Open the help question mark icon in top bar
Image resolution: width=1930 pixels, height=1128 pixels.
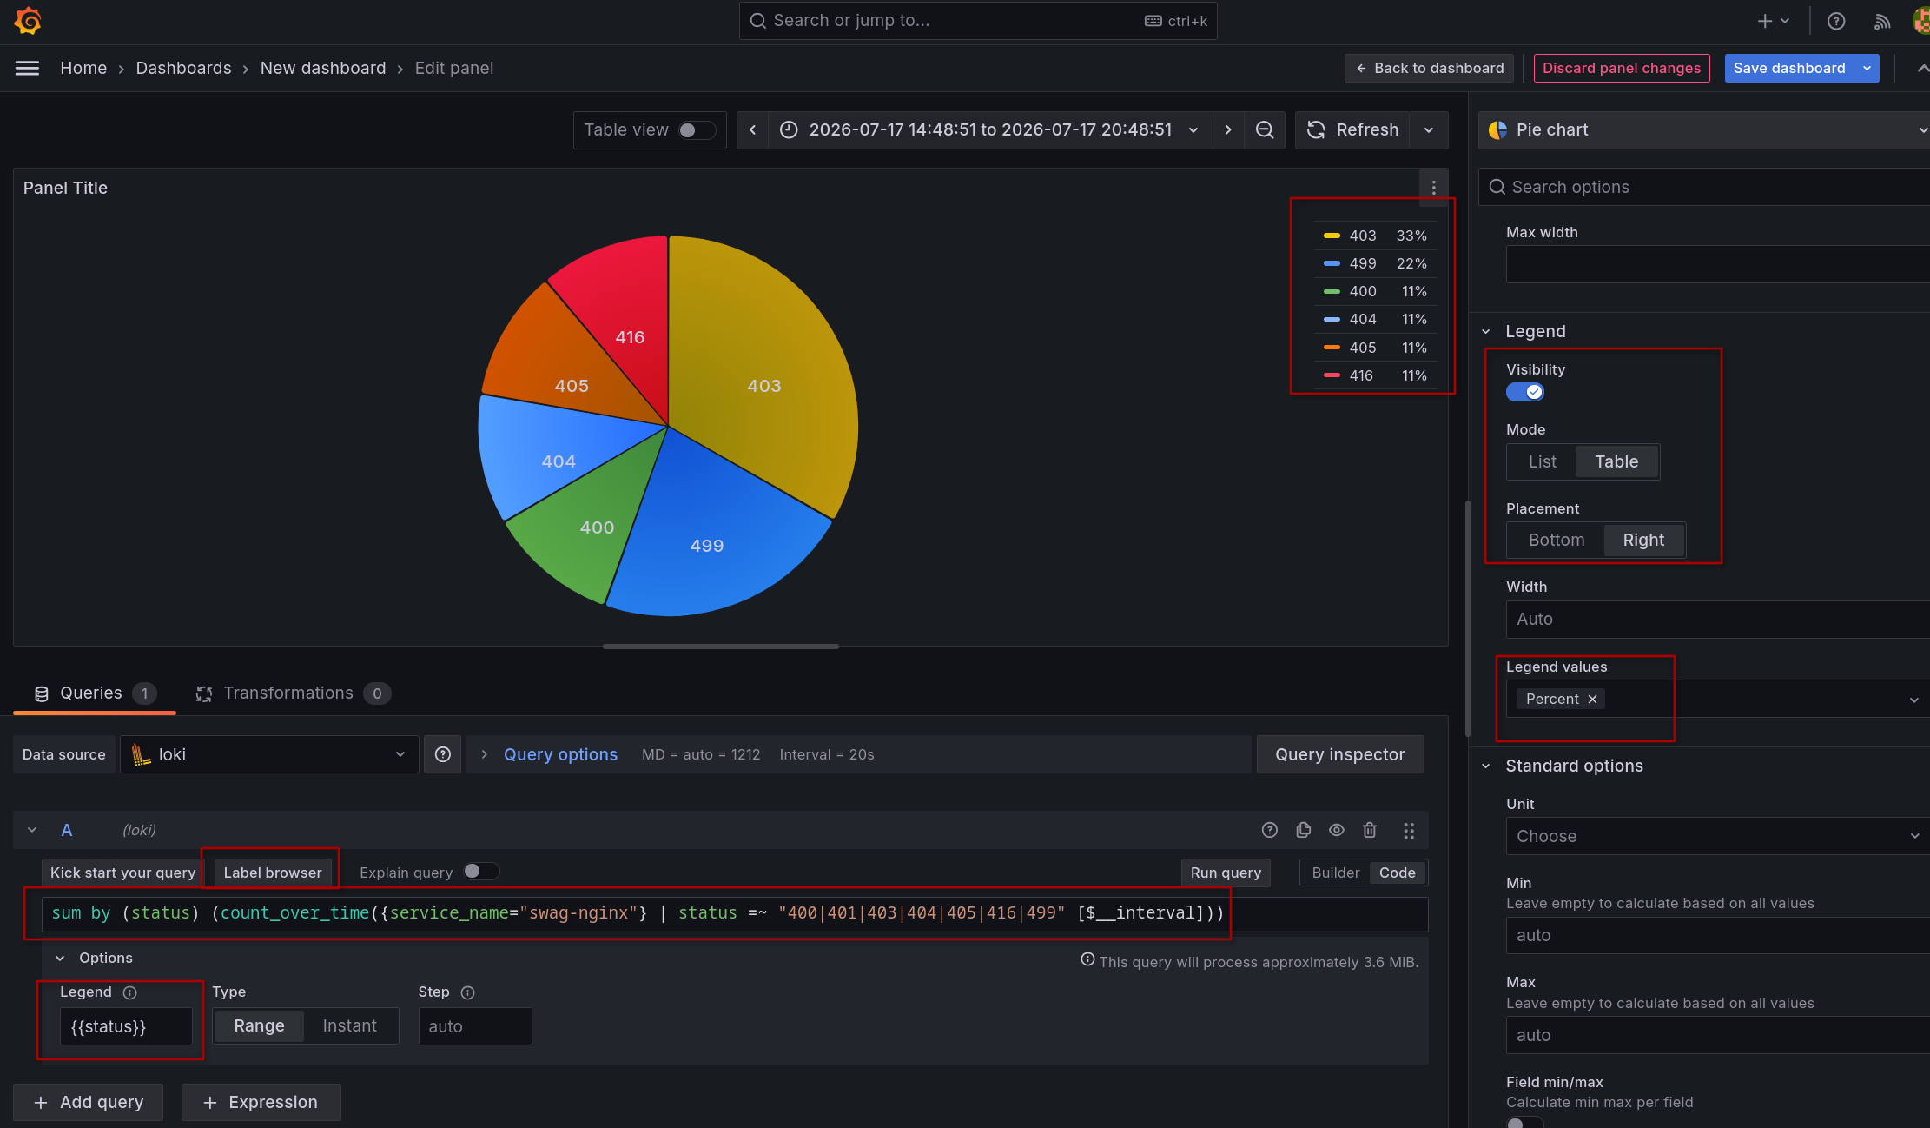pos(1836,22)
